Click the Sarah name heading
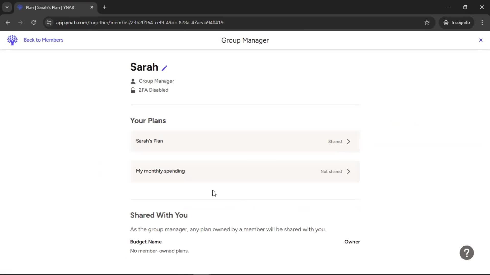Image resolution: width=490 pixels, height=275 pixels. (144, 67)
